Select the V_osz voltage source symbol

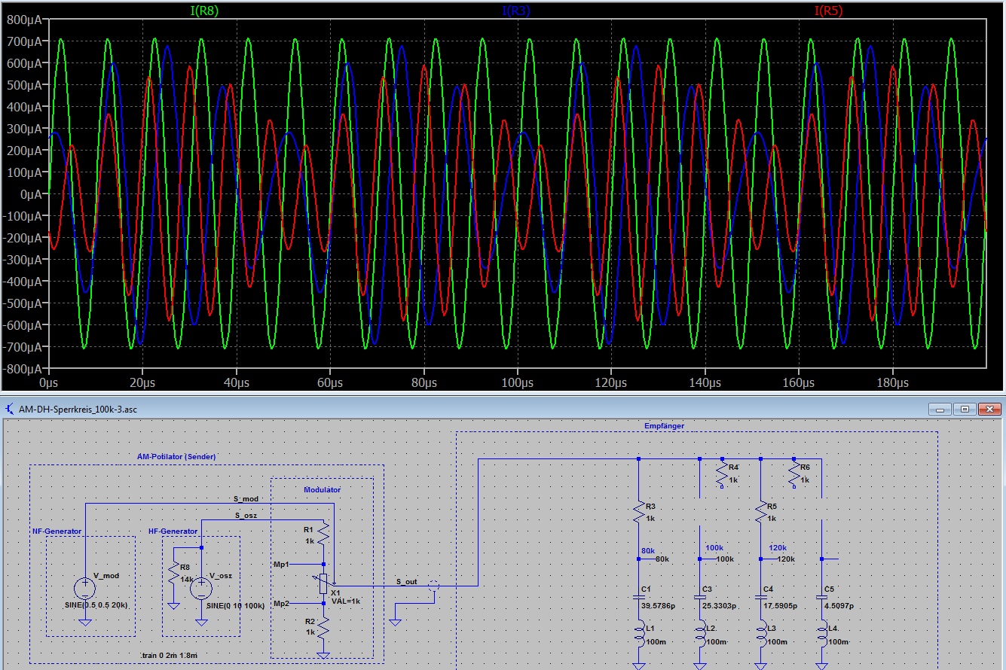click(201, 588)
